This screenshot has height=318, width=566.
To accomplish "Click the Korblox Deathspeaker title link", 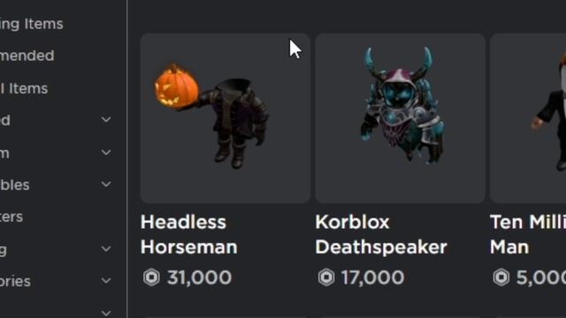I will tap(381, 235).
